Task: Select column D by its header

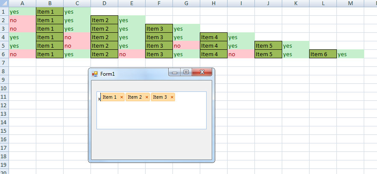Action: pyautogui.click(x=104, y=3)
